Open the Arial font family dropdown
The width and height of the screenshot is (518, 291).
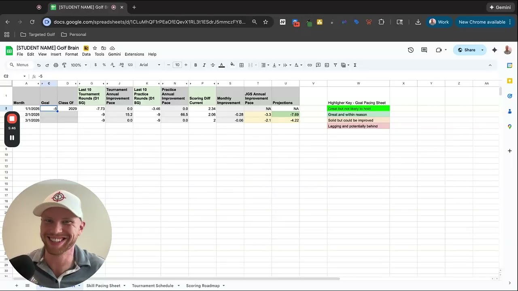coord(150,65)
